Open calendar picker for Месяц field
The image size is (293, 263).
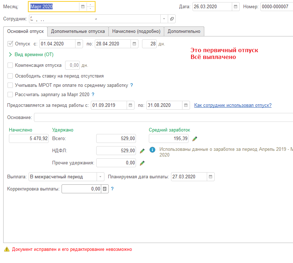point(83,6)
